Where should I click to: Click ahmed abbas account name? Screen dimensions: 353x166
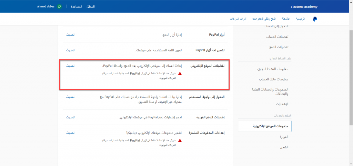(x=46, y=7)
